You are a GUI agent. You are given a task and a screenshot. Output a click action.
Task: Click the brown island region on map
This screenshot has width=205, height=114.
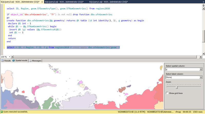(x=122, y=90)
